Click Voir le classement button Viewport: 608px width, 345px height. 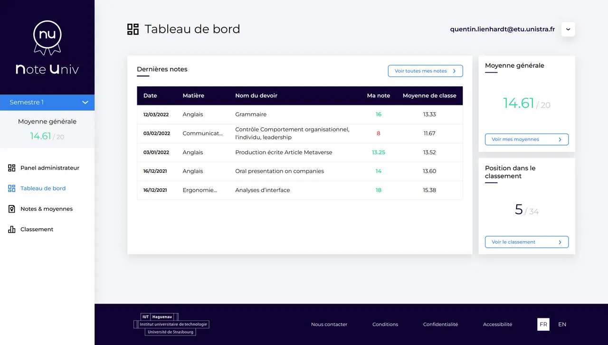pos(527,242)
